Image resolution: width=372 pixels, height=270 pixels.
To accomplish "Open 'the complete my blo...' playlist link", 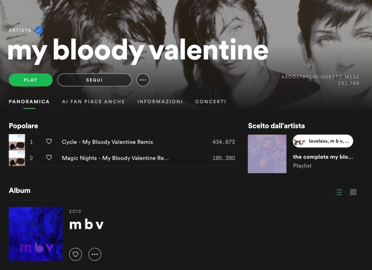I will (x=323, y=157).
